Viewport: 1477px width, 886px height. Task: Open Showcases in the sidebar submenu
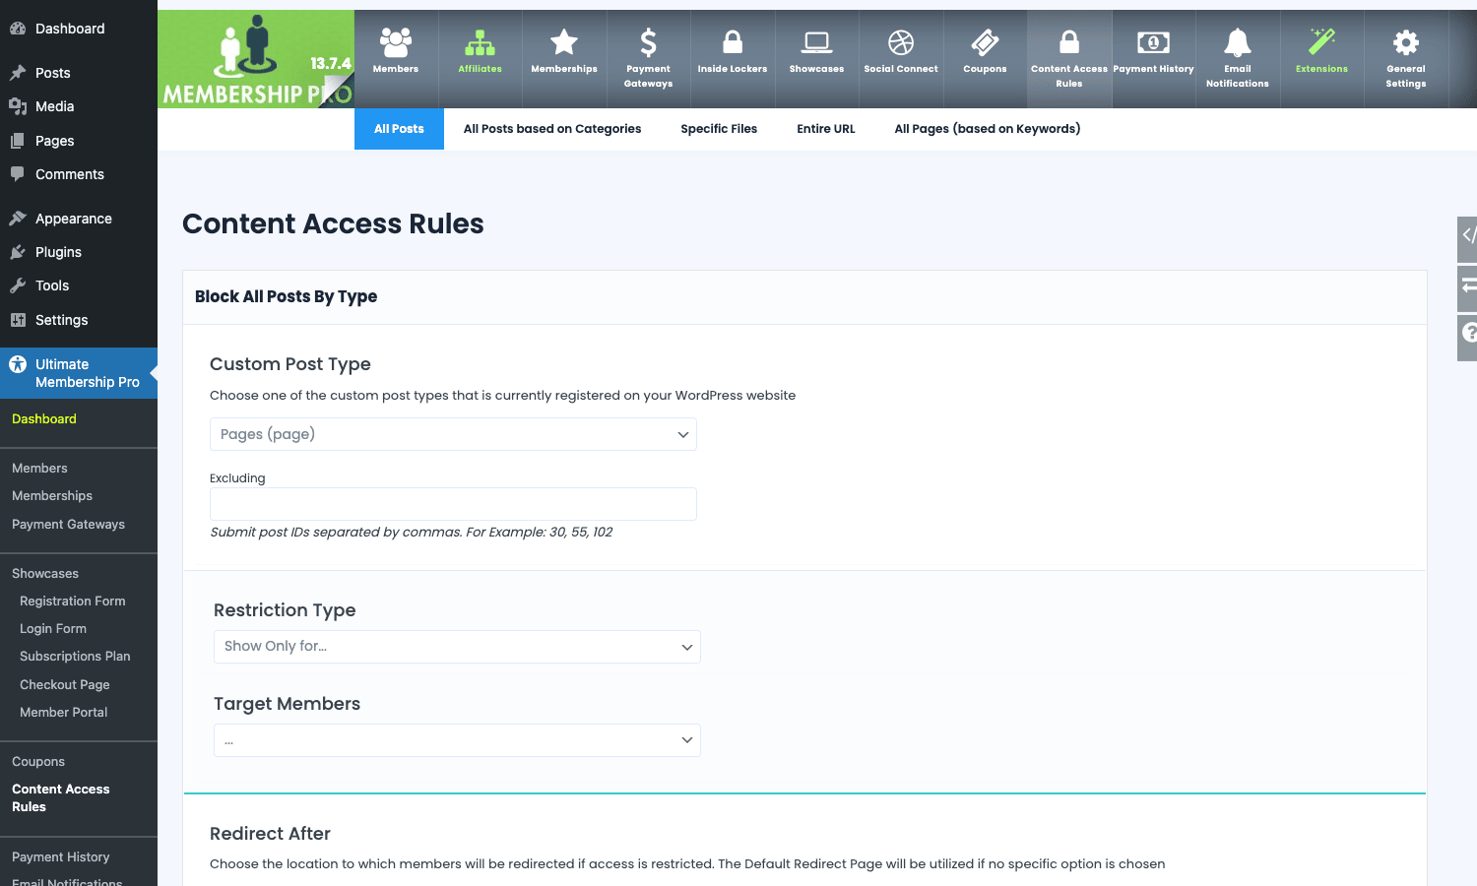tap(45, 574)
